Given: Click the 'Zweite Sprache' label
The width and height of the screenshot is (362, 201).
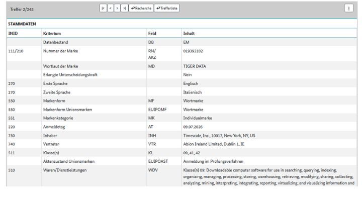Looking at the screenshot, I should pos(57,92).
